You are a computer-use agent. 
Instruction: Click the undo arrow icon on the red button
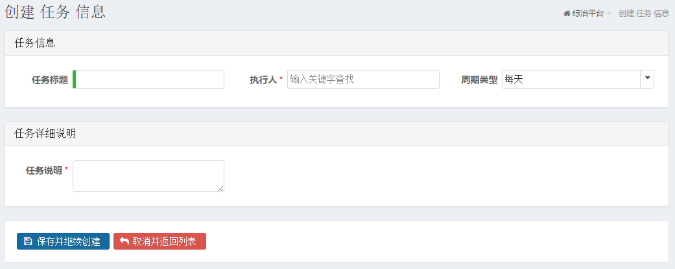pyautogui.click(x=124, y=241)
